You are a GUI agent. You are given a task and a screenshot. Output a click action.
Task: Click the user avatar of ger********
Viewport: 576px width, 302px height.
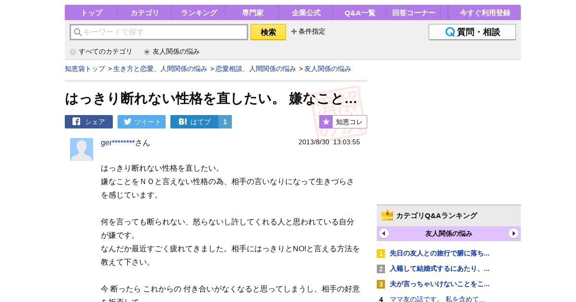click(x=82, y=150)
